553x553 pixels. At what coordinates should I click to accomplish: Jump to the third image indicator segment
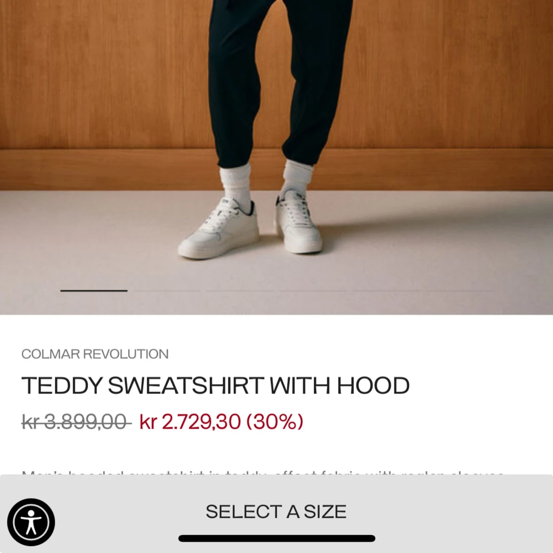pyautogui.click(x=276, y=290)
